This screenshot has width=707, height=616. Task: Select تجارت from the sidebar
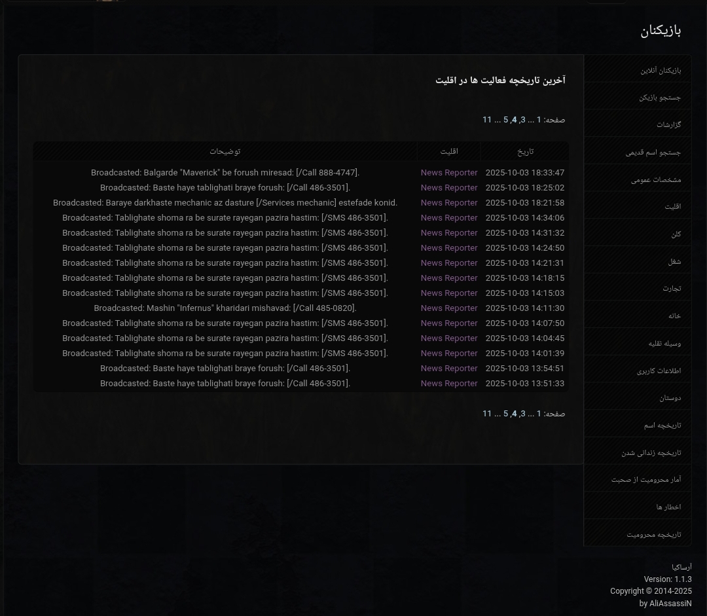pos(671,289)
